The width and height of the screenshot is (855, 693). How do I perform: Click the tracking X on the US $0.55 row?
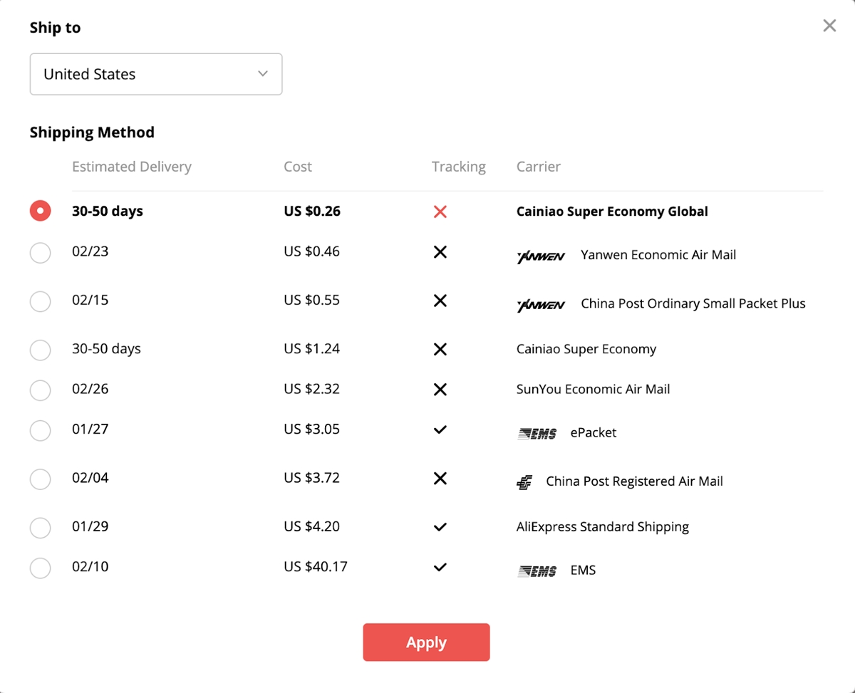point(440,301)
